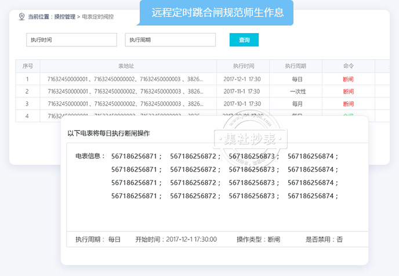The image size is (399, 276).
Task: Click the 以下电表将每日执行断闸操作 dialog title
Action: [108, 133]
